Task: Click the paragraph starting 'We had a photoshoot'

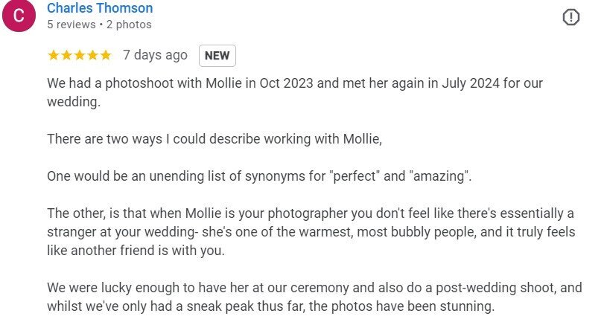Action: 295,92
